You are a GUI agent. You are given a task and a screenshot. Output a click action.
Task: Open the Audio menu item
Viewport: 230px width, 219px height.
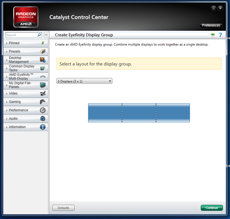26,119
